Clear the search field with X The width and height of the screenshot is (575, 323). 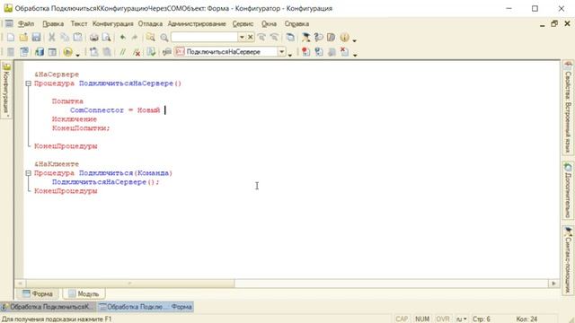250,37
